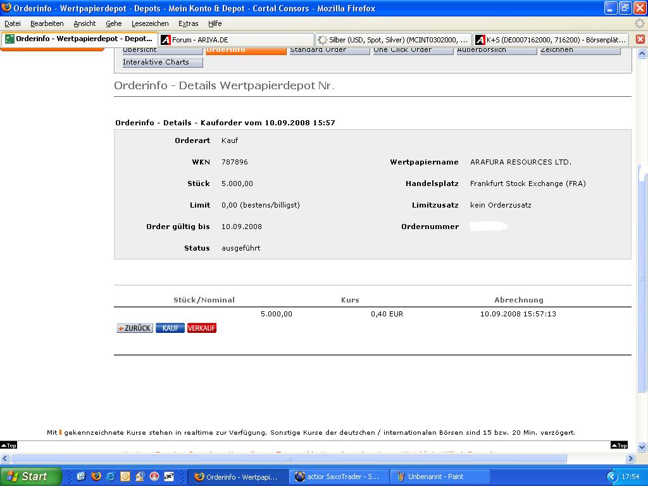Click the vertical scrollbar thumb

[x=642, y=278]
